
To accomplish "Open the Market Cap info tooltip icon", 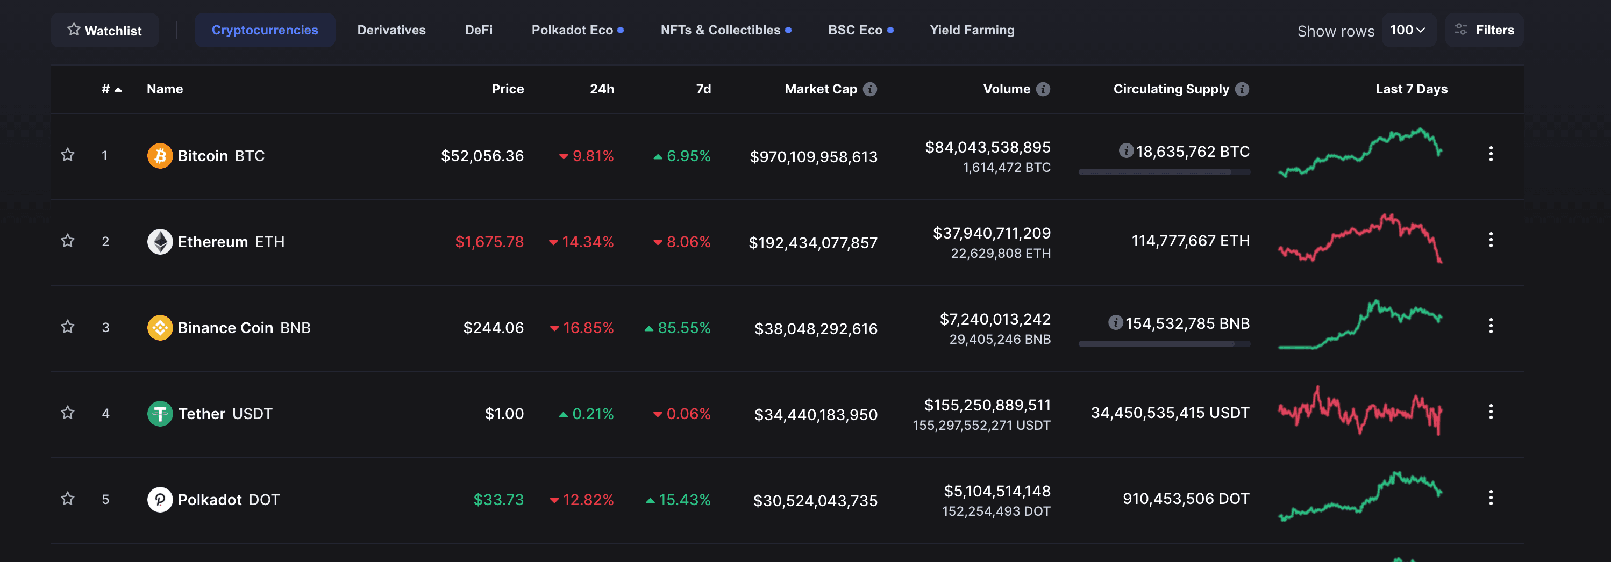I will [x=870, y=89].
